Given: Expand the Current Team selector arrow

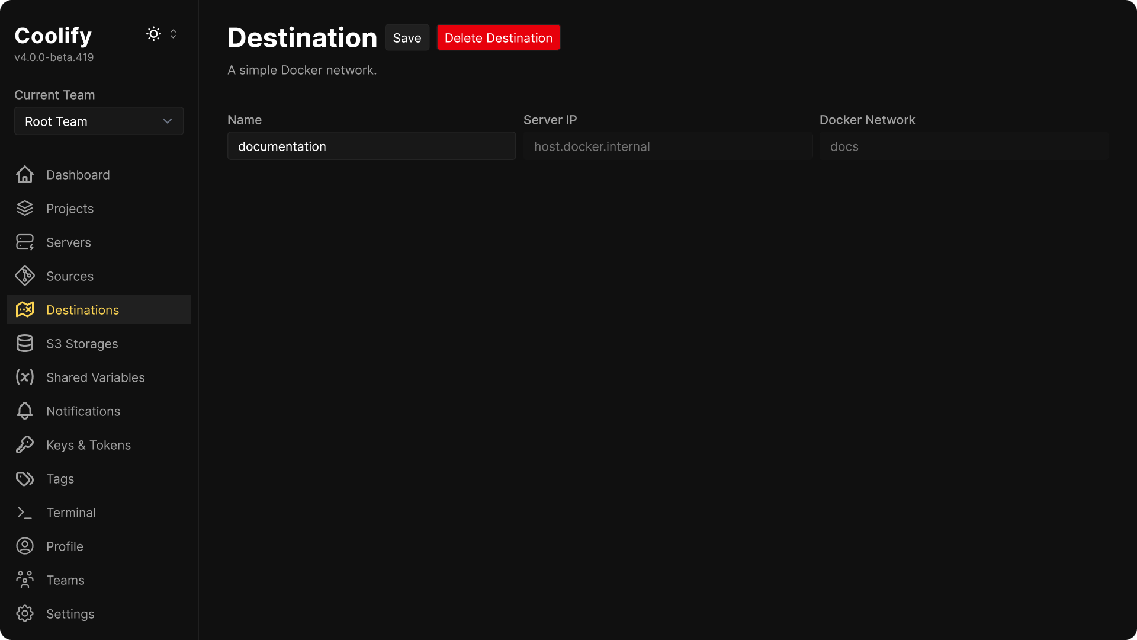Looking at the screenshot, I should coord(166,121).
